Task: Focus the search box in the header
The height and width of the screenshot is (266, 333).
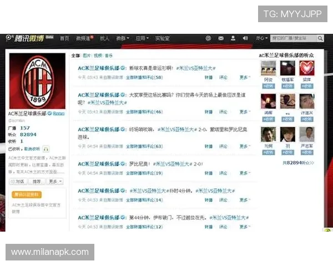Action: pos(294,38)
